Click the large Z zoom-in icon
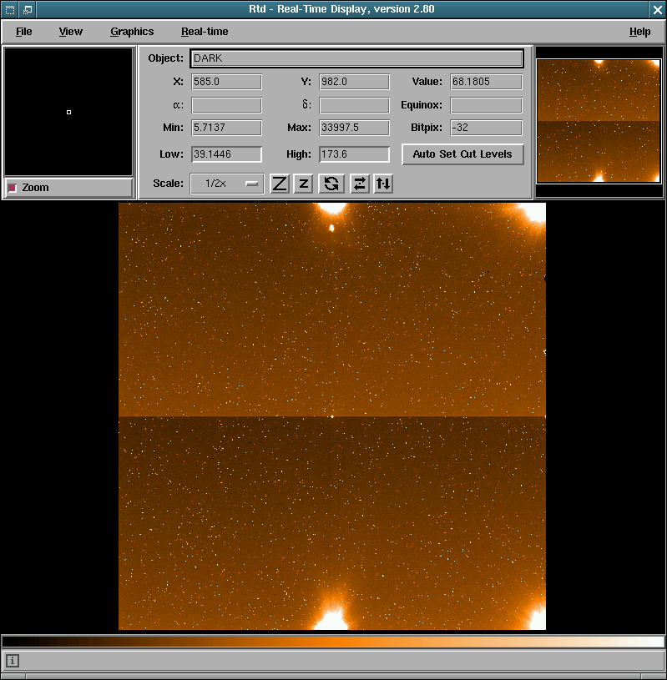This screenshot has height=680, width=667. pyautogui.click(x=280, y=184)
